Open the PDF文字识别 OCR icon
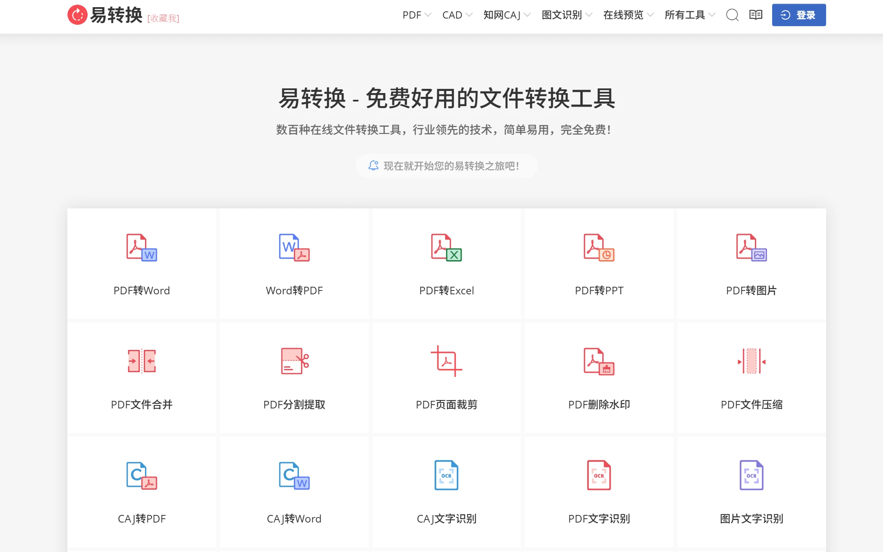The image size is (883, 552). point(599,475)
